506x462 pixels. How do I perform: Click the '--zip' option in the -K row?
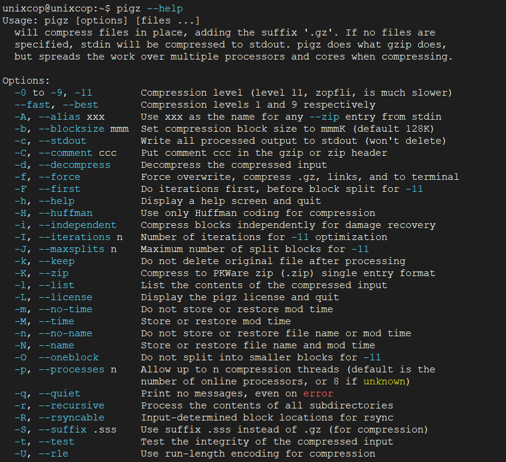click(x=54, y=274)
